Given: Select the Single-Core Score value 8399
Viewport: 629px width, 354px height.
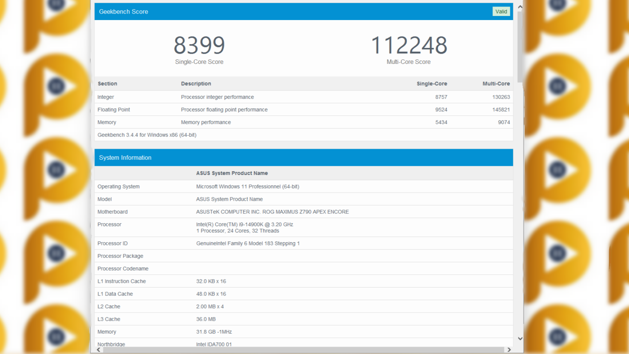Looking at the screenshot, I should (x=199, y=45).
